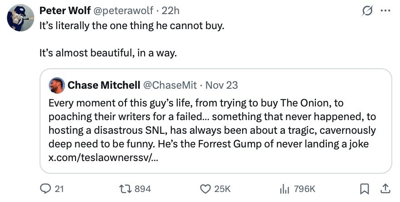Like the tweet with heart icon
Image resolution: width=400 pixels, height=202 pixels.
(206, 188)
